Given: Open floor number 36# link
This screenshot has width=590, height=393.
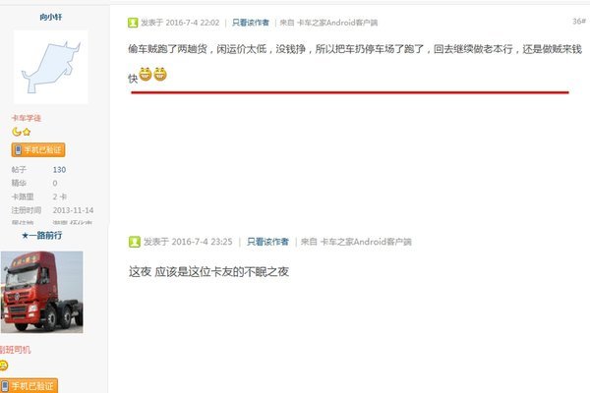Looking at the screenshot, I should point(579,22).
